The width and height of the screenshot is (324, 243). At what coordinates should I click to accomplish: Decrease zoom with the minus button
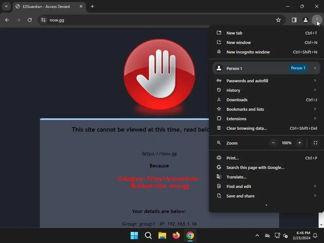coord(273,143)
